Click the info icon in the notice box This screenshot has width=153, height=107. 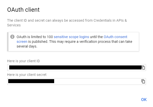pos(12,37)
